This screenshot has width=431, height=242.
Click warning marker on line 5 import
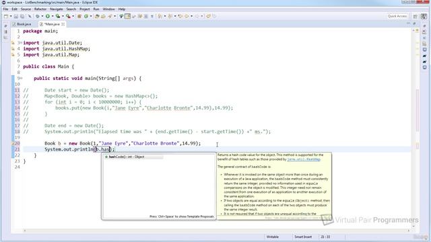(13, 54)
